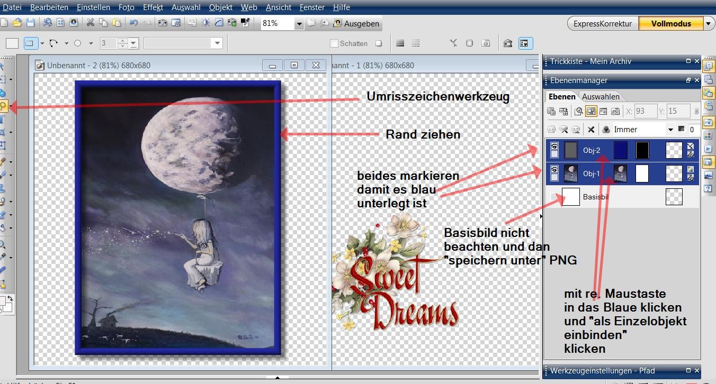Click the blank square mode icon in the attribute bar

click(12, 43)
